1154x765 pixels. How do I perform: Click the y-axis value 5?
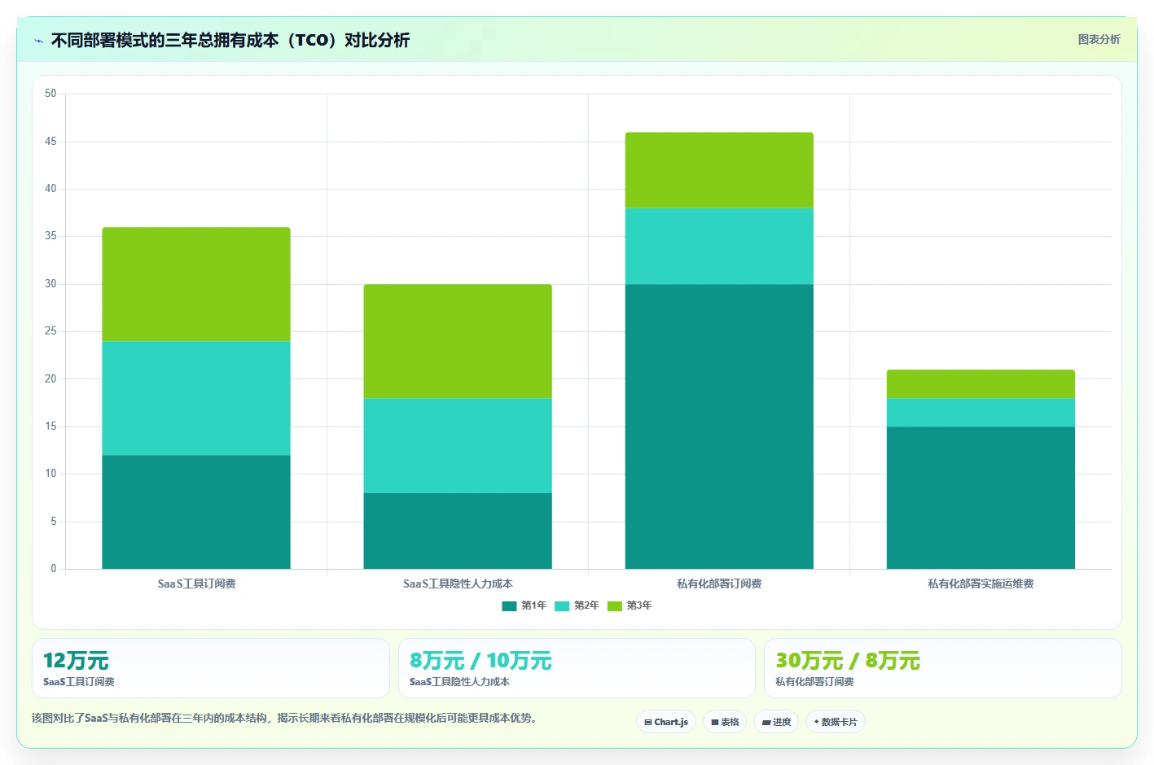coord(54,522)
